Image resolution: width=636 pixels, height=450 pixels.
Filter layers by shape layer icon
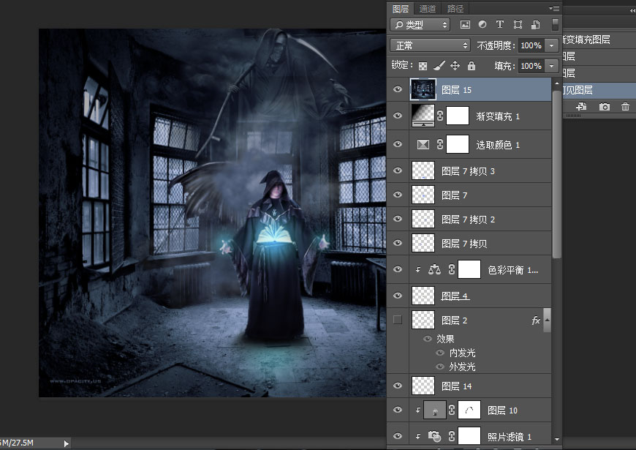(x=518, y=25)
